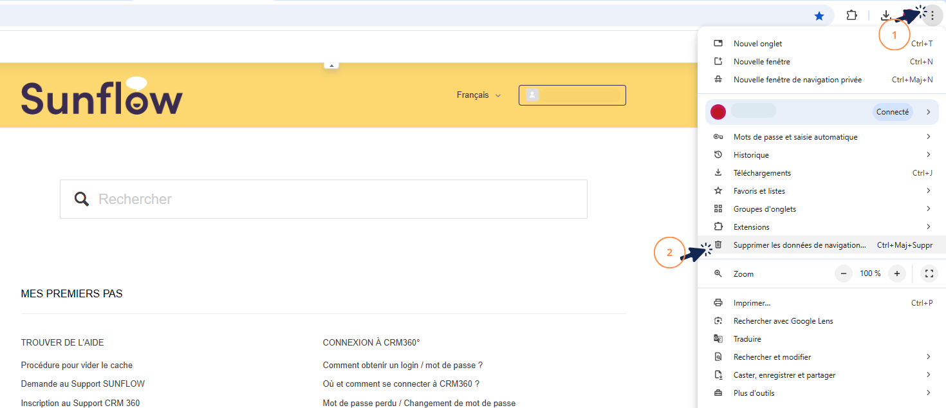The width and height of the screenshot is (946, 408).
Task: Select Traduire menu entry
Action: click(822, 338)
